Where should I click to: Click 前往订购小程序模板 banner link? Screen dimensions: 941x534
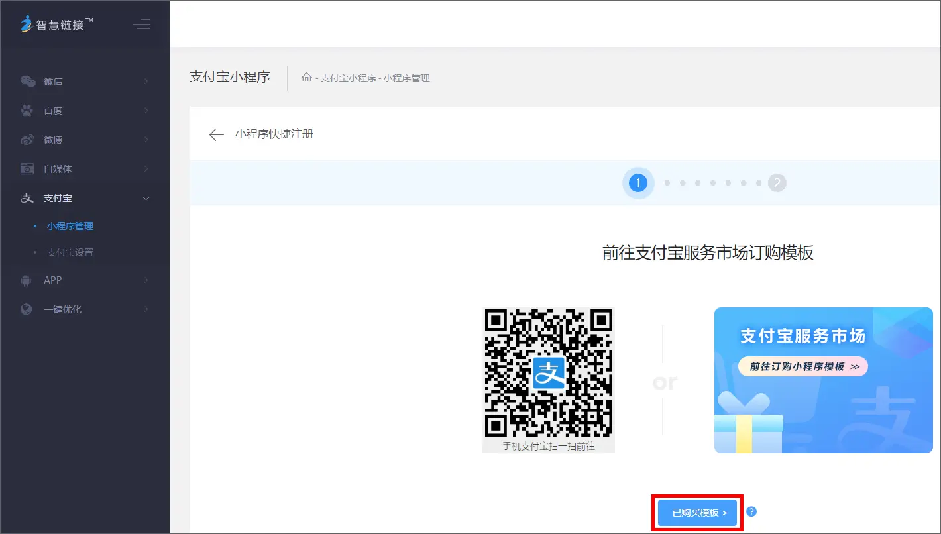(x=803, y=366)
